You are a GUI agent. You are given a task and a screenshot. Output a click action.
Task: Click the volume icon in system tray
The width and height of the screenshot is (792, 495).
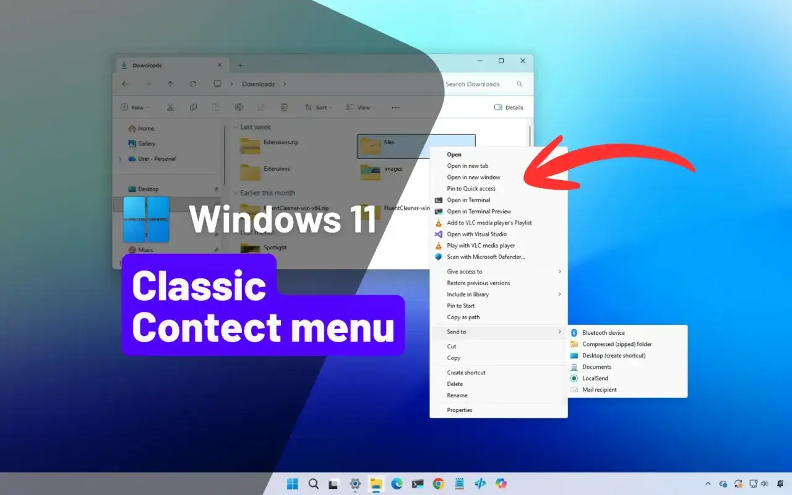[x=765, y=484]
